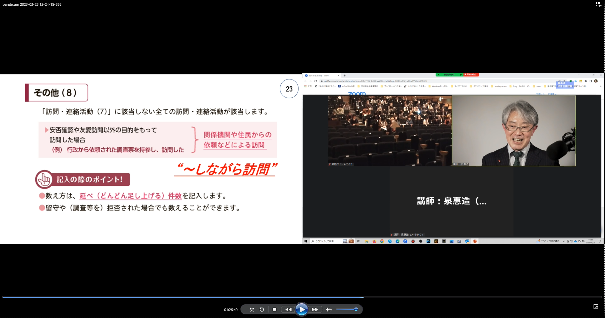The width and height of the screenshot is (605, 318).
Task: Open Firefox from the recorded taskbar
Action: click(x=374, y=241)
